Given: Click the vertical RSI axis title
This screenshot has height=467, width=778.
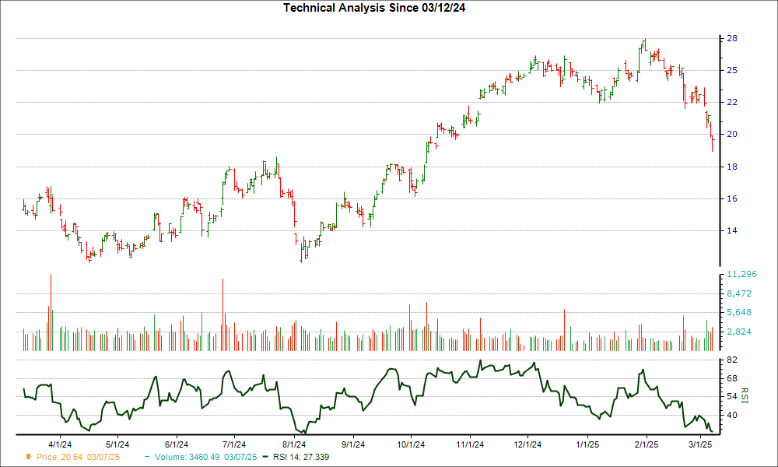Looking at the screenshot, I should (x=744, y=395).
